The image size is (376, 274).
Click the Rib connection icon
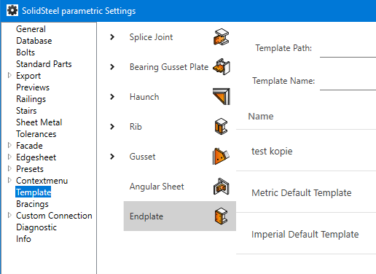221,127
